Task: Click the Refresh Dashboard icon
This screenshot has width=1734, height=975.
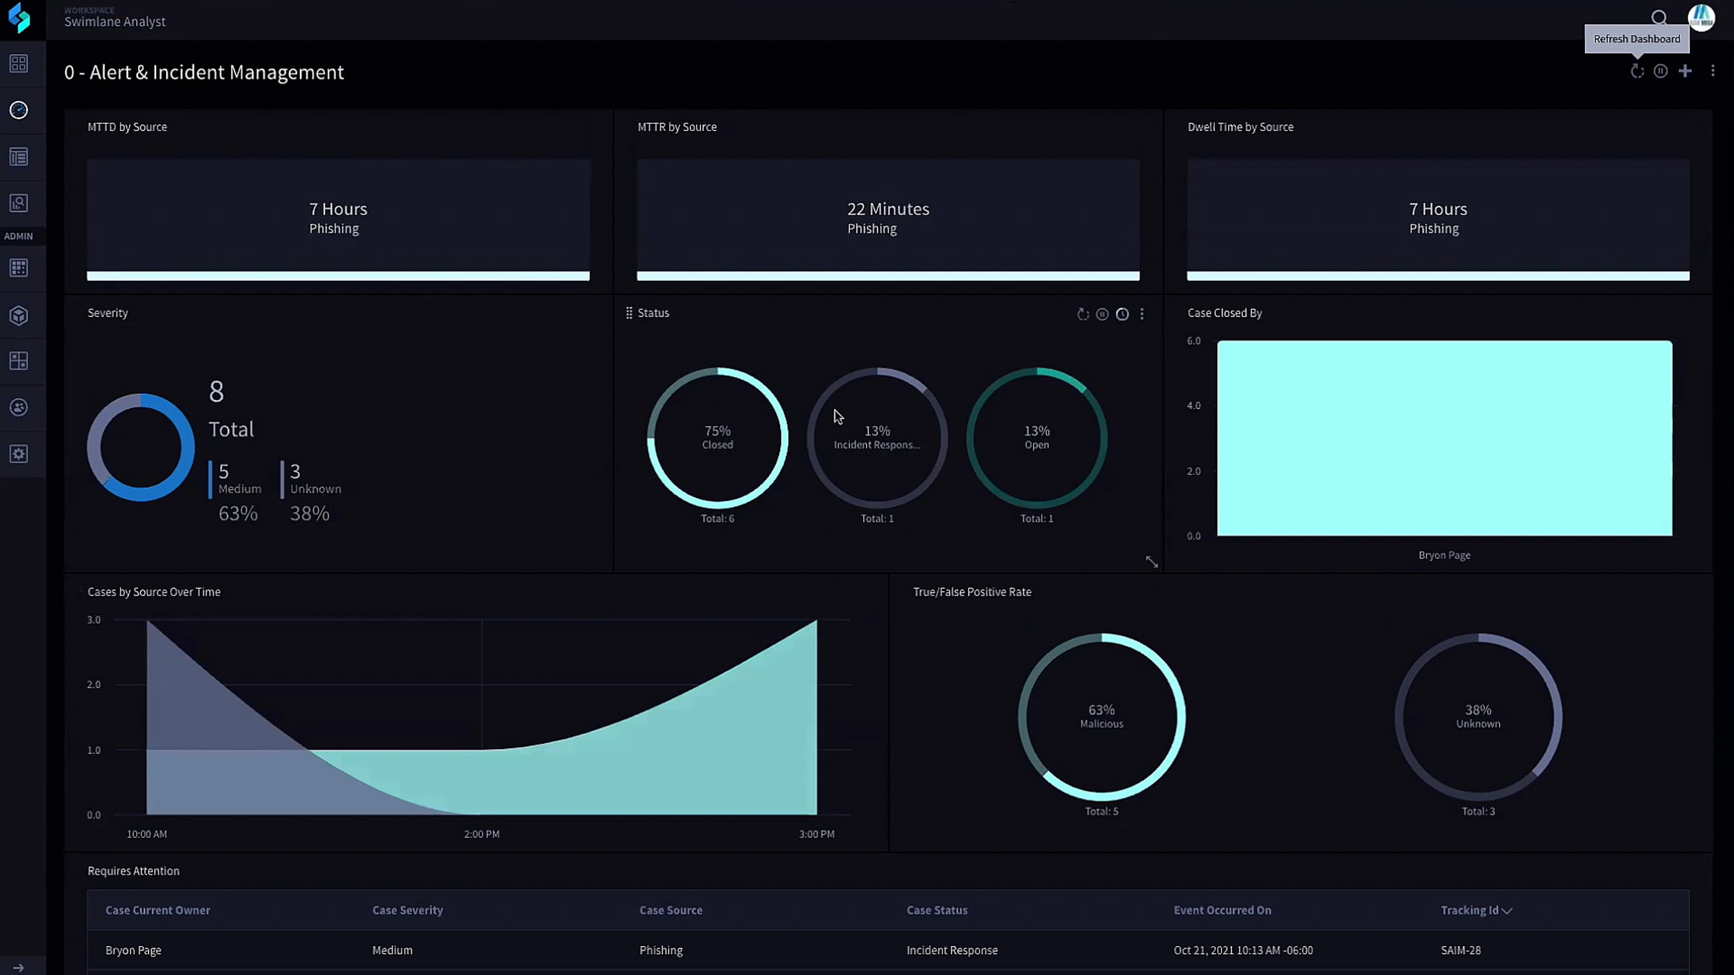Action: click(1637, 71)
